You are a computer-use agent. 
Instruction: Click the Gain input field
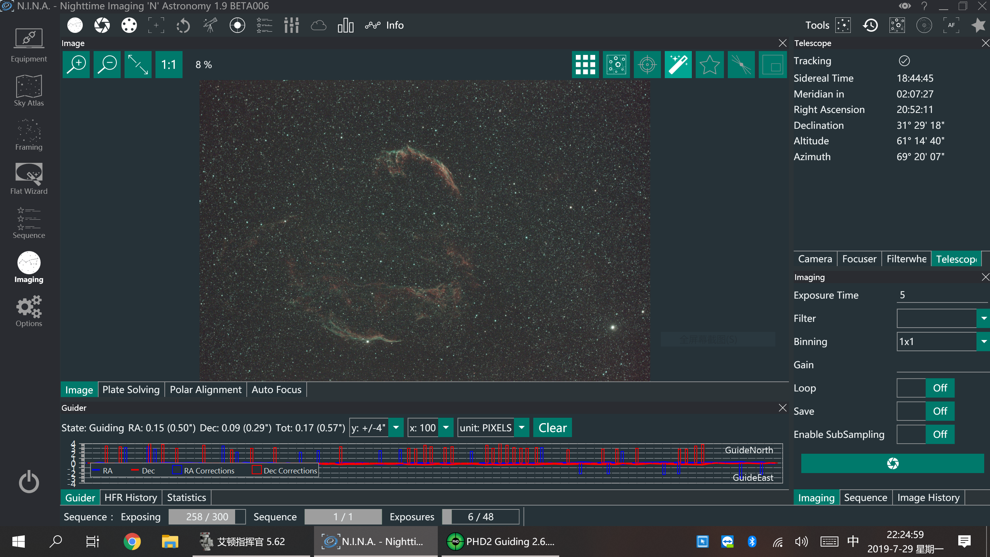point(942,364)
